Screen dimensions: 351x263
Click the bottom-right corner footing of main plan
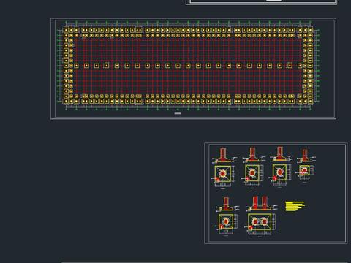pyautogui.click(x=310, y=102)
